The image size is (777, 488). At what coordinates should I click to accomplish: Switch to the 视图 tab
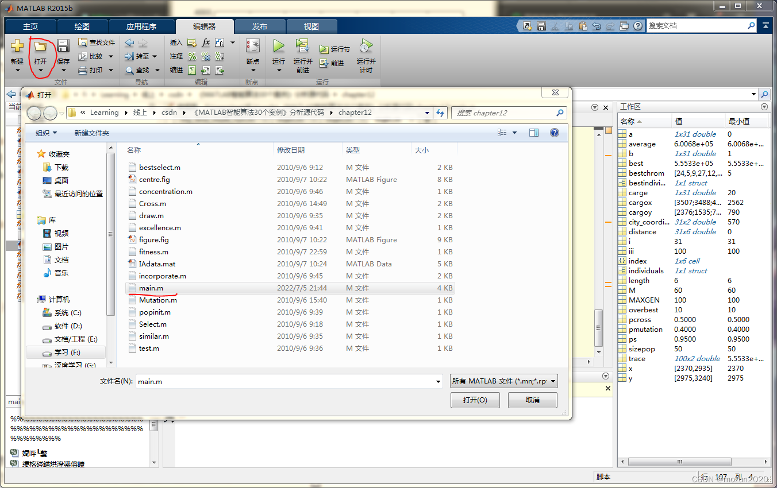click(311, 26)
